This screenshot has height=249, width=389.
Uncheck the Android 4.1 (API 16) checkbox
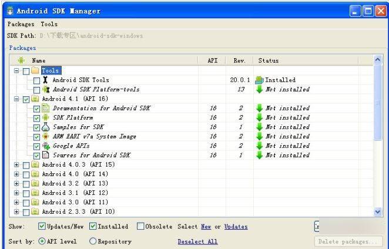click(x=26, y=99)
